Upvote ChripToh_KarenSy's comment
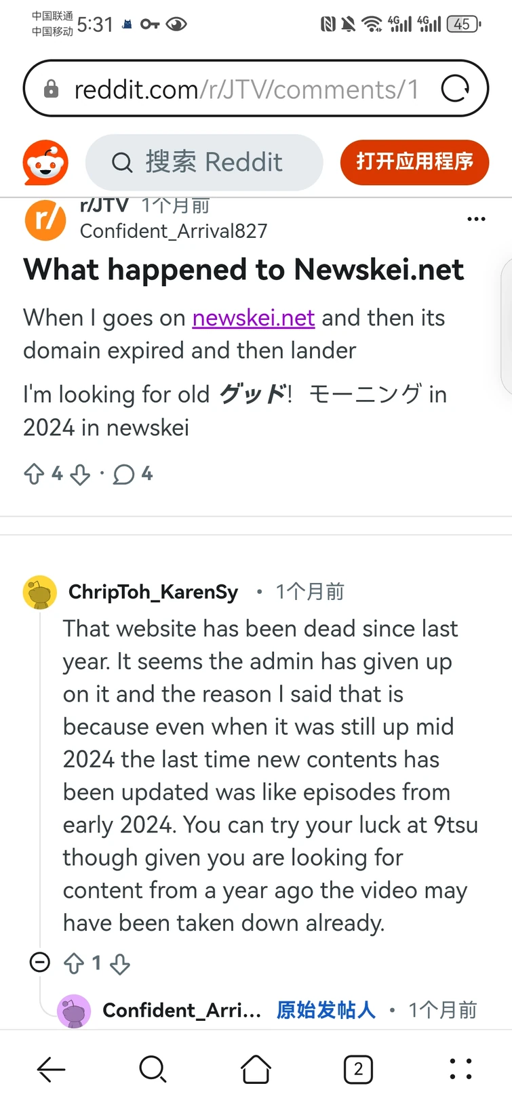This screenshot has height=1109, width=512. click(x=74, y=963)
